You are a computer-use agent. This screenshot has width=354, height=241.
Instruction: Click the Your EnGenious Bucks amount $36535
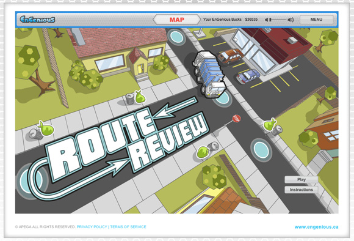(251, 20)
